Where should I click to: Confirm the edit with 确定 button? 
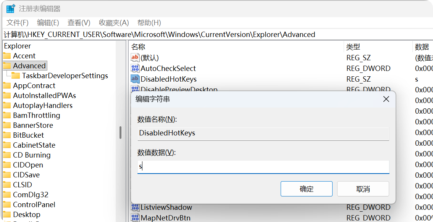[306, 189]
